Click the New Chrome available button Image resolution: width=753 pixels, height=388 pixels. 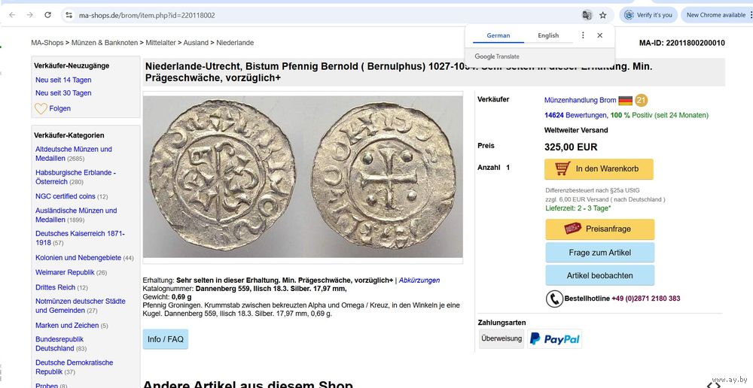715,15
